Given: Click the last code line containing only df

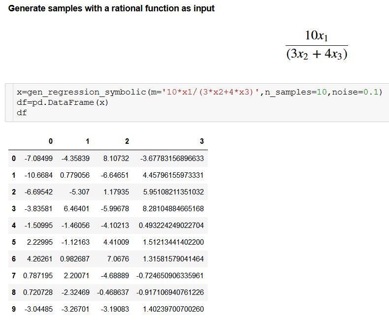Looking at the screenshot, I should tap(22, 113).
